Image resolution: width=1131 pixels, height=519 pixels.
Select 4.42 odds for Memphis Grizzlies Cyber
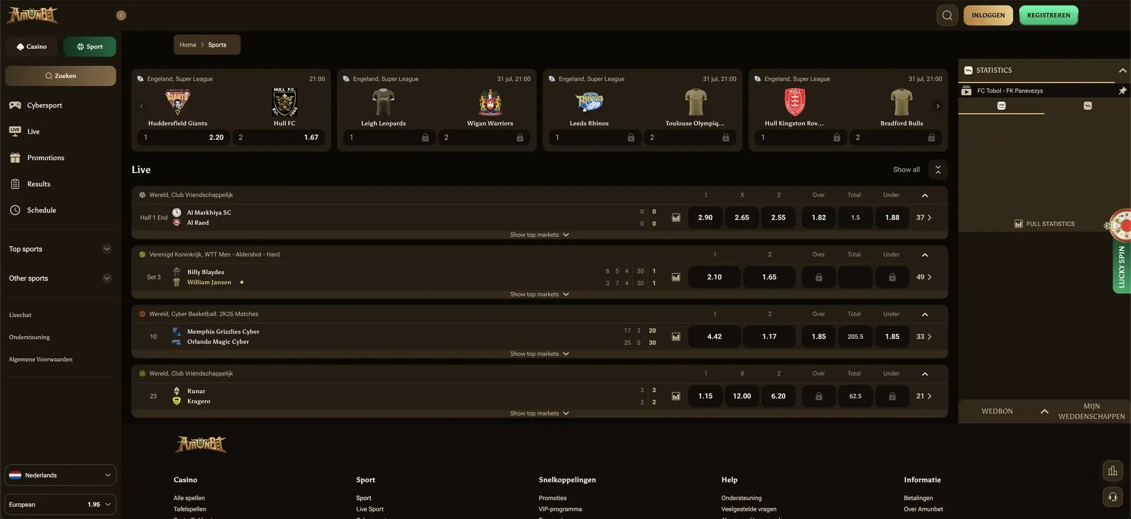click(715, 337)
